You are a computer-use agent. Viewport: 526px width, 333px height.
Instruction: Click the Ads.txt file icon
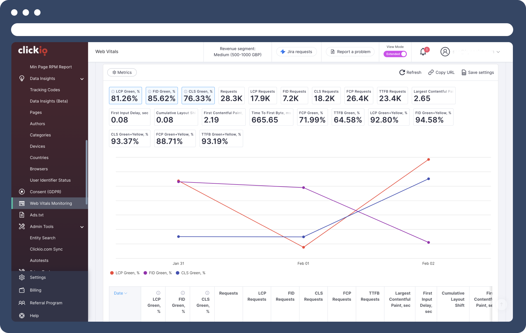point(22,215)
